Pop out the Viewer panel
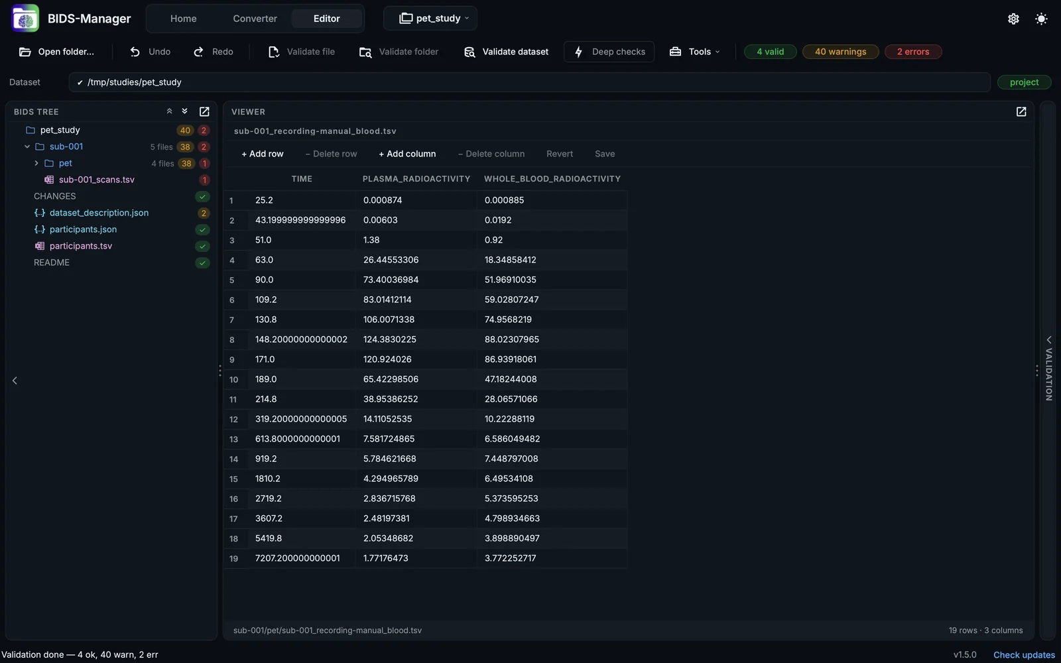This screenshot has height=663, width=1061. (x=1021, y=111)
